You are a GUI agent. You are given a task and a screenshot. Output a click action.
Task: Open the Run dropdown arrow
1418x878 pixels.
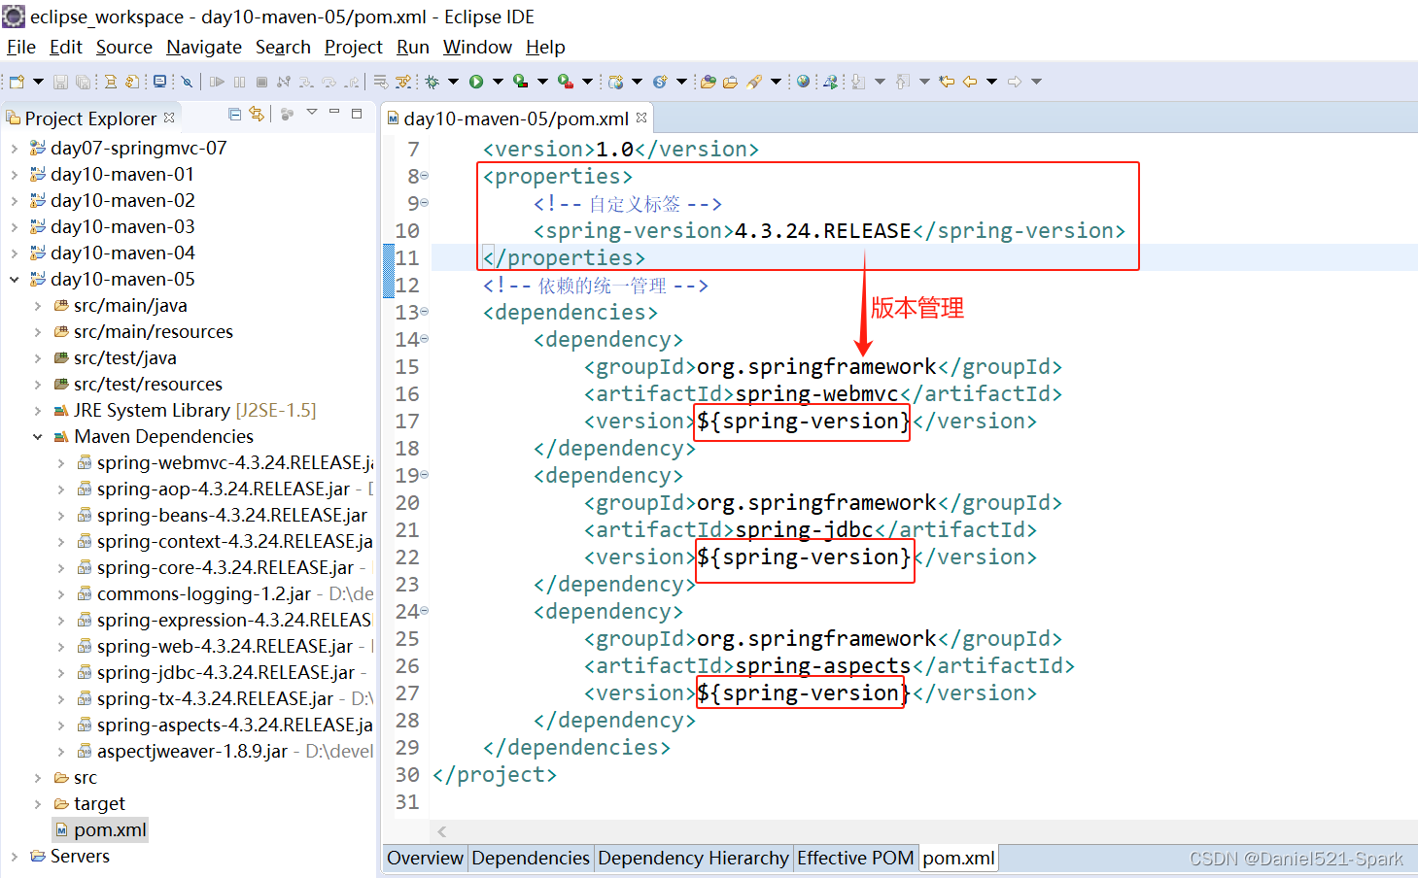(498, 82)
